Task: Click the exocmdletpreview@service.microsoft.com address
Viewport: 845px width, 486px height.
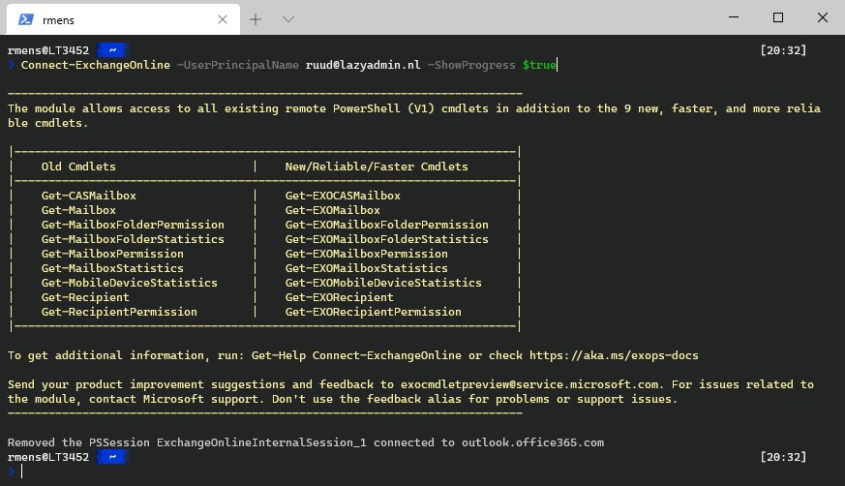Action: click(x=529, y=384)
